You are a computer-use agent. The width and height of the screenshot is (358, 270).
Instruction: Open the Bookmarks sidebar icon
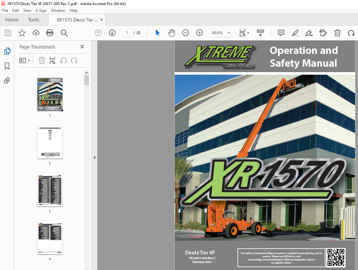pos(7,66)
